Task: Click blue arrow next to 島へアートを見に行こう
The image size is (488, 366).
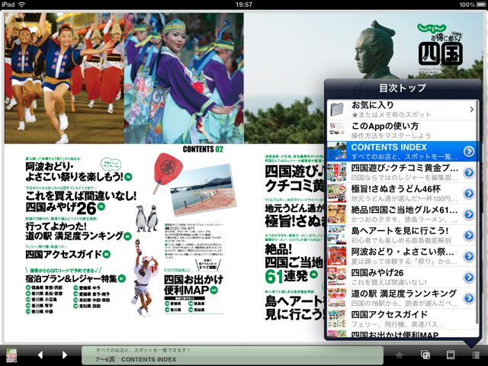Action: coord(469,235)
